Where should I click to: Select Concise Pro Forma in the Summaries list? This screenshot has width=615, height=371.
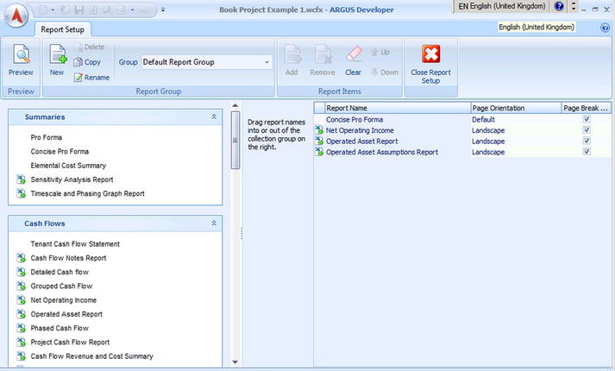(x=60, y=151)
